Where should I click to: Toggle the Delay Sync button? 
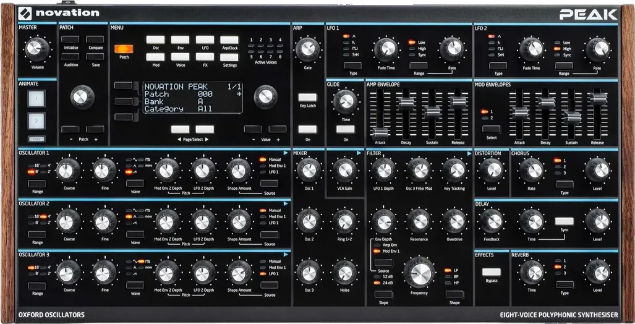pos(564,221)
